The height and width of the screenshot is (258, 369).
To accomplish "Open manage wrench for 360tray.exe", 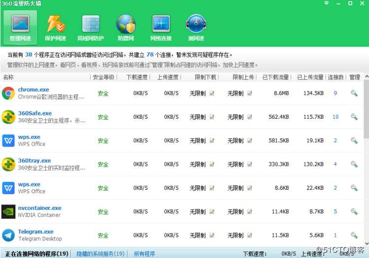I will pos(354,164).
